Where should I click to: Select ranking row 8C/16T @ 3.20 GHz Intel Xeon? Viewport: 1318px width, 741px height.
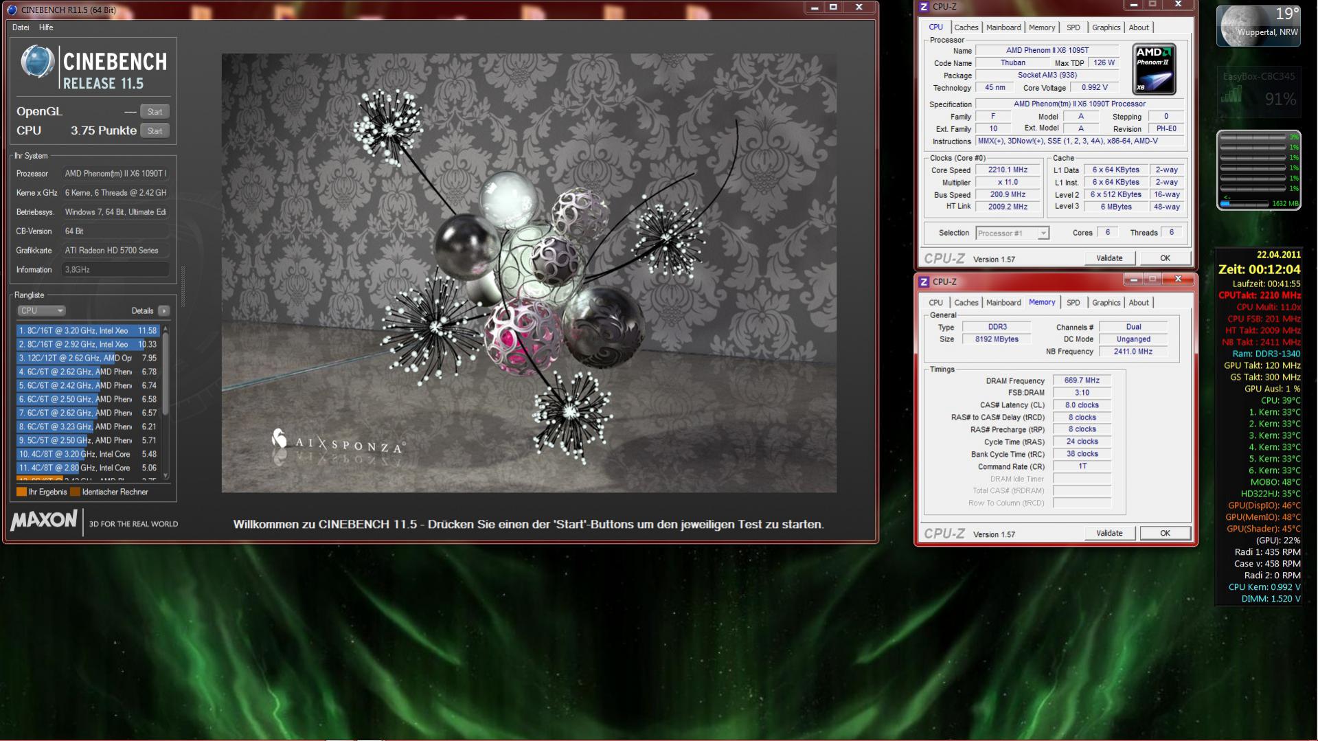pos(89,330)
